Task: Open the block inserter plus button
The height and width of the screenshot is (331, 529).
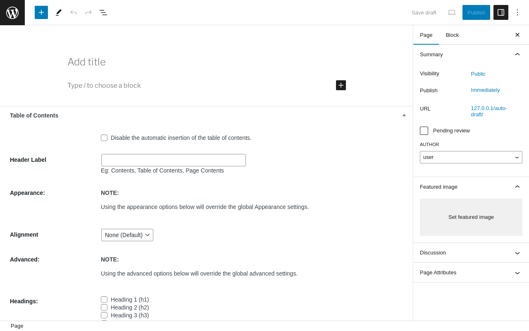Action: [x=41, y=12]
